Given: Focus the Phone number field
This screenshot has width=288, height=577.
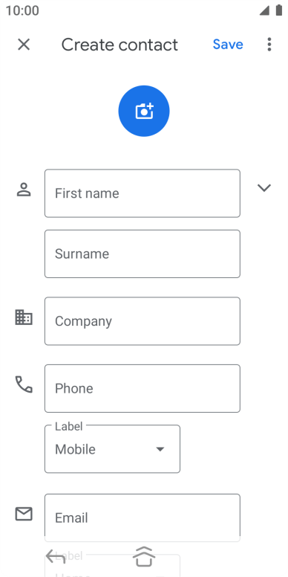Looking at the screenshot, I should click(x=143, y=389).
